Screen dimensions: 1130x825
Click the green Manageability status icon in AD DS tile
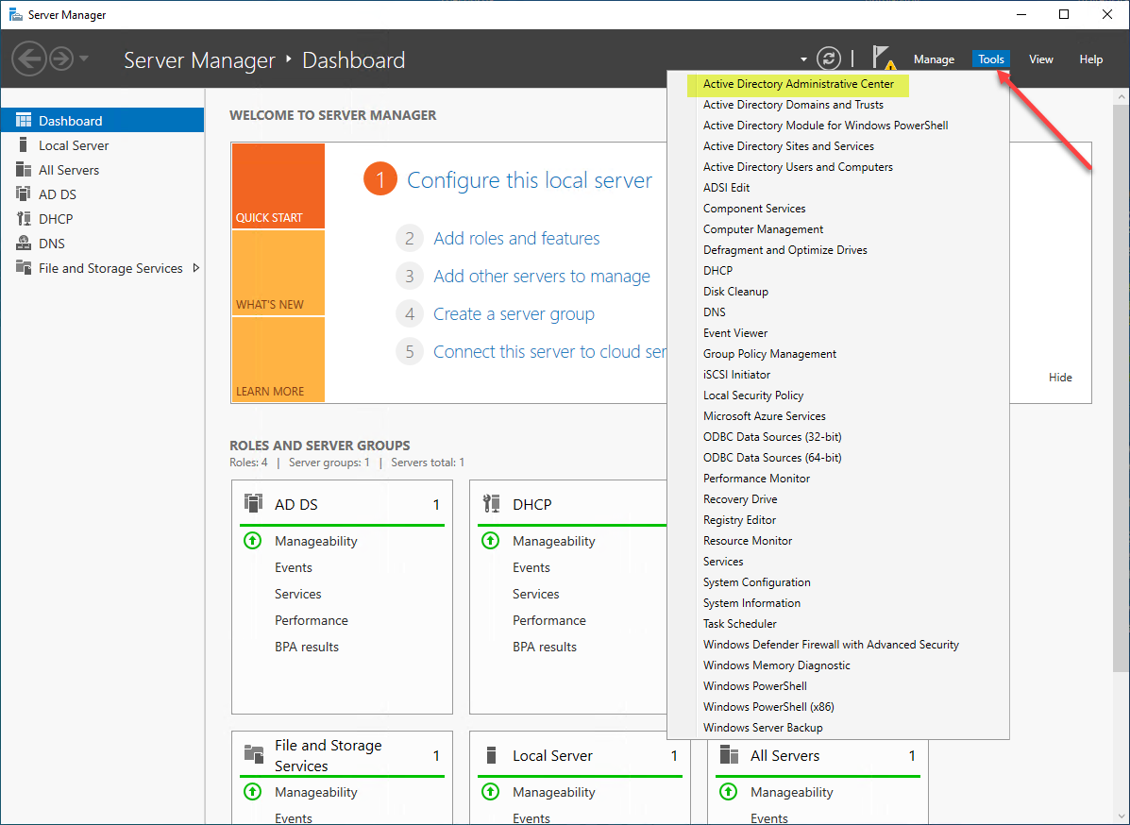pyautogui.click(x=252, y=540)
